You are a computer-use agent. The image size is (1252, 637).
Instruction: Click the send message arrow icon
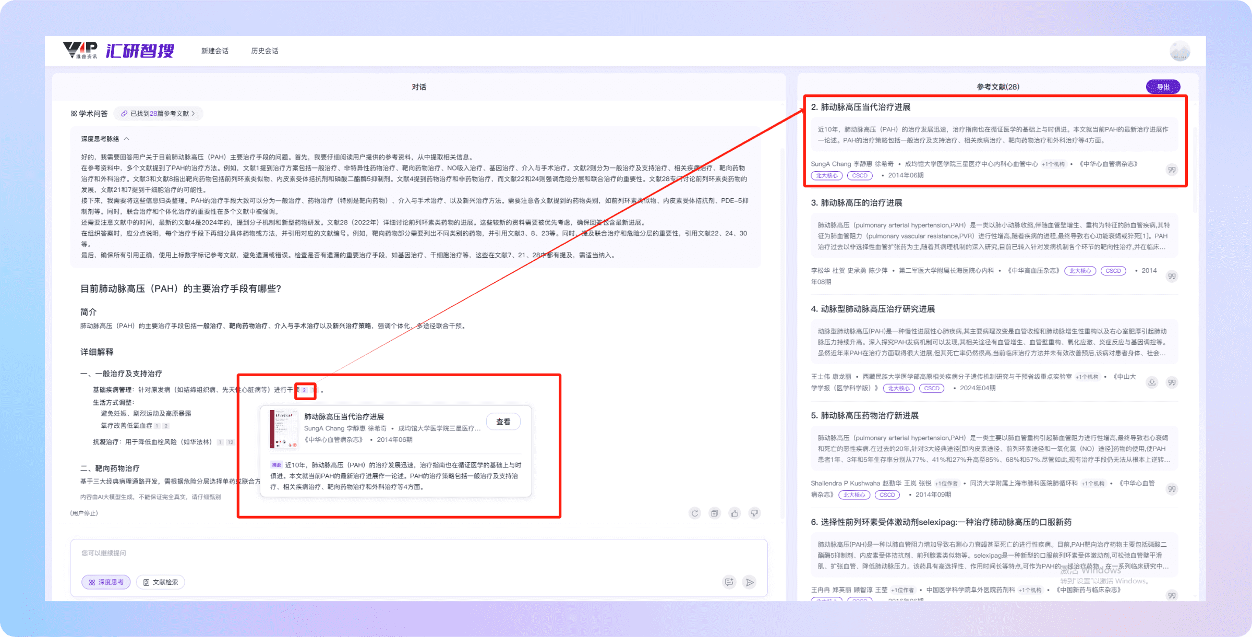pyautogui.click(x=750, y=582)
